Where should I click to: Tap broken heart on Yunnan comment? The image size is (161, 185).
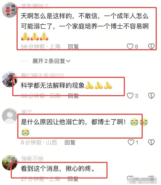[x=151, y=96]
